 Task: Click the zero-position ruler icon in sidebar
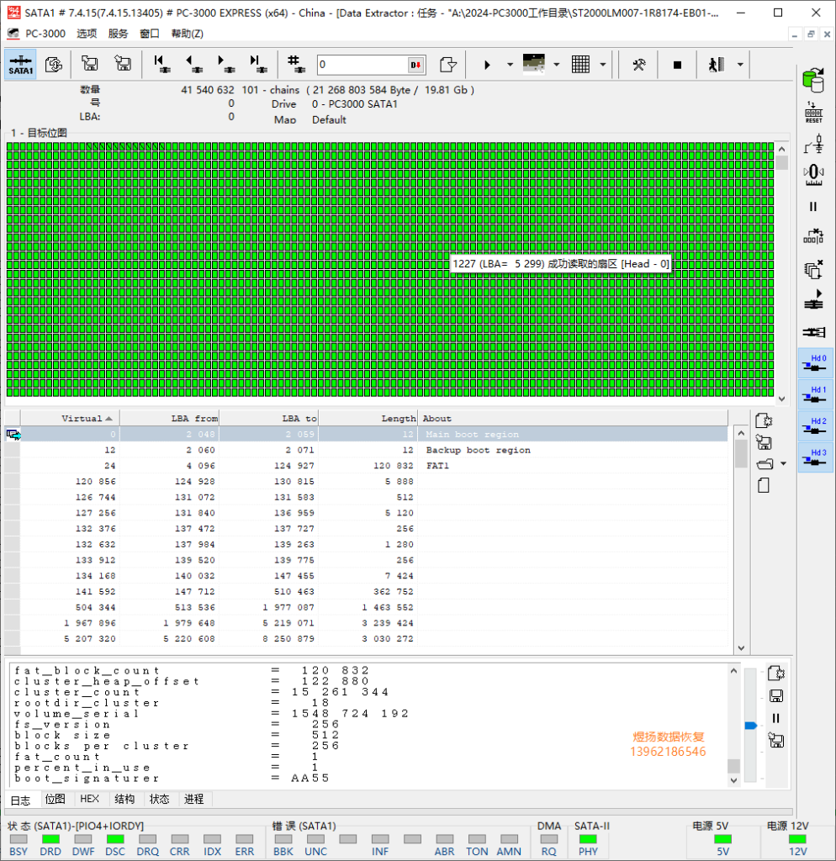click(x=813, y=175)
